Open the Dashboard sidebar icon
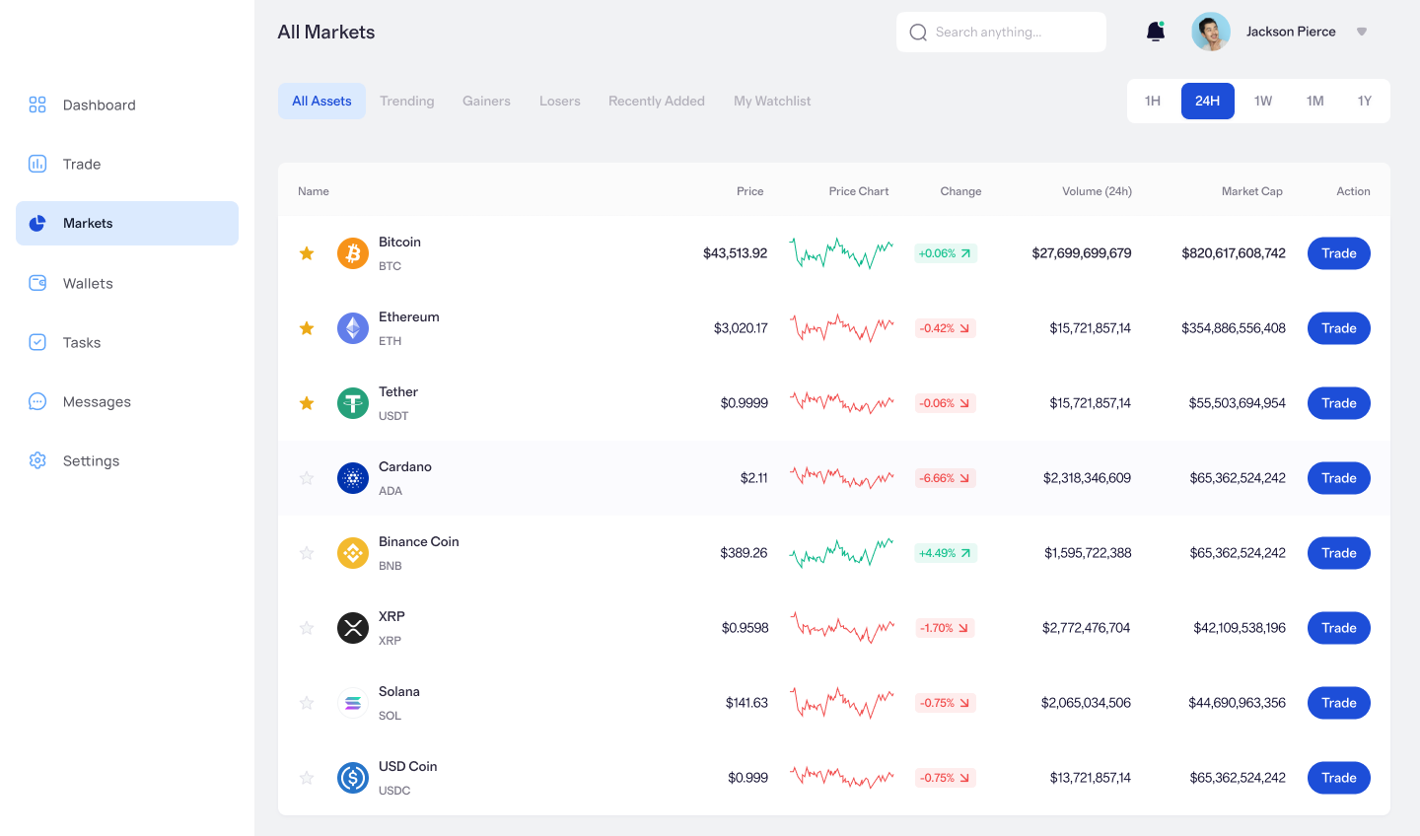1420x836 pixels. [x=37, y=104]
